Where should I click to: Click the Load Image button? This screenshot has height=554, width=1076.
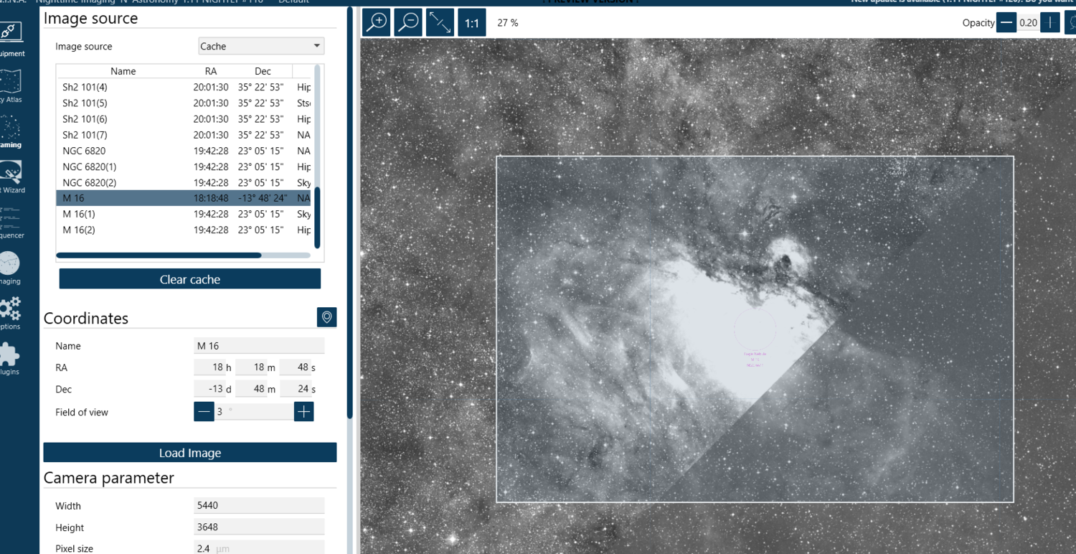click(x=190, y=453)
